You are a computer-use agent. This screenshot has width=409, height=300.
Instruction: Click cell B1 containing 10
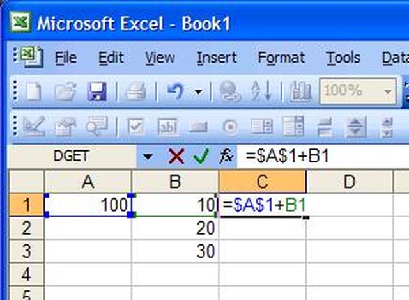pyautogui.click(x=175, y=205)
